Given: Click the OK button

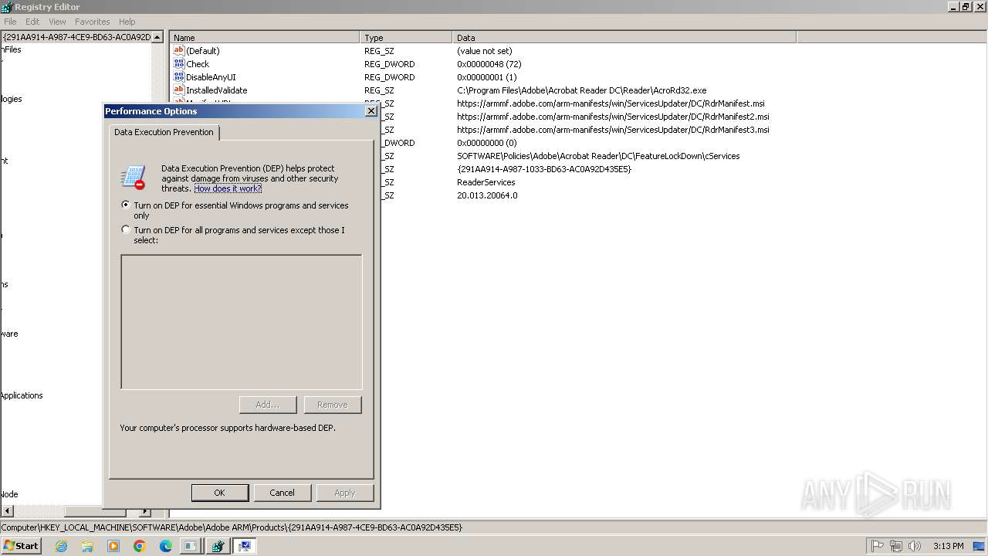Looking at the screenshot, I should tap(219, 493).
